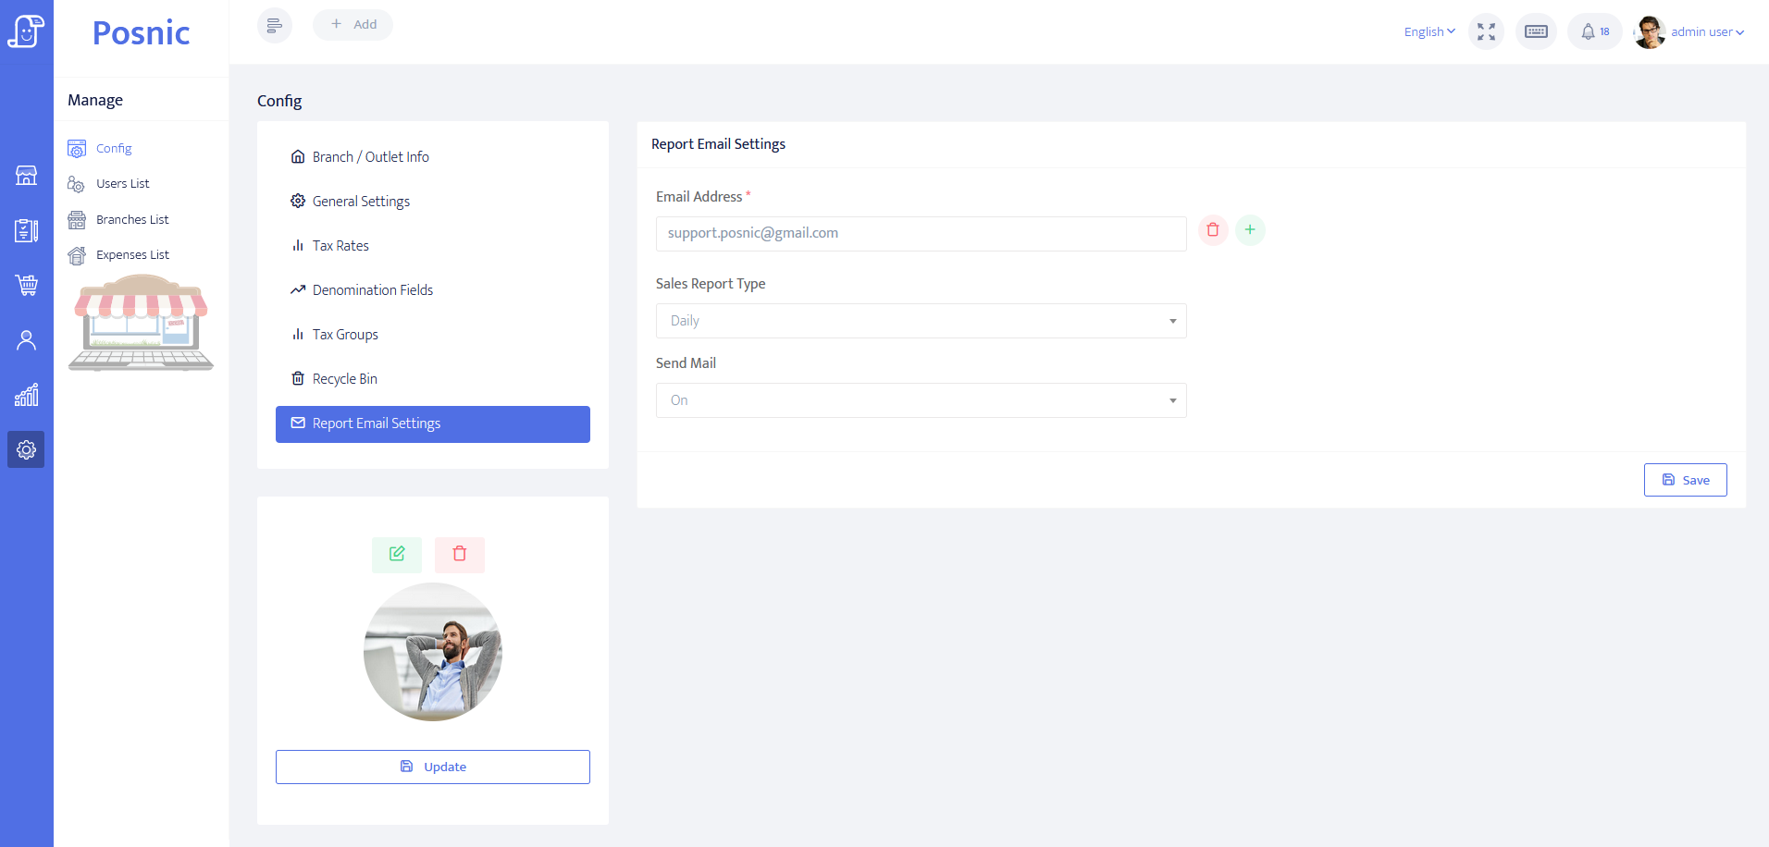Click the Email Address input field
Screen dimensions: 1769x847
pos(921,234)
